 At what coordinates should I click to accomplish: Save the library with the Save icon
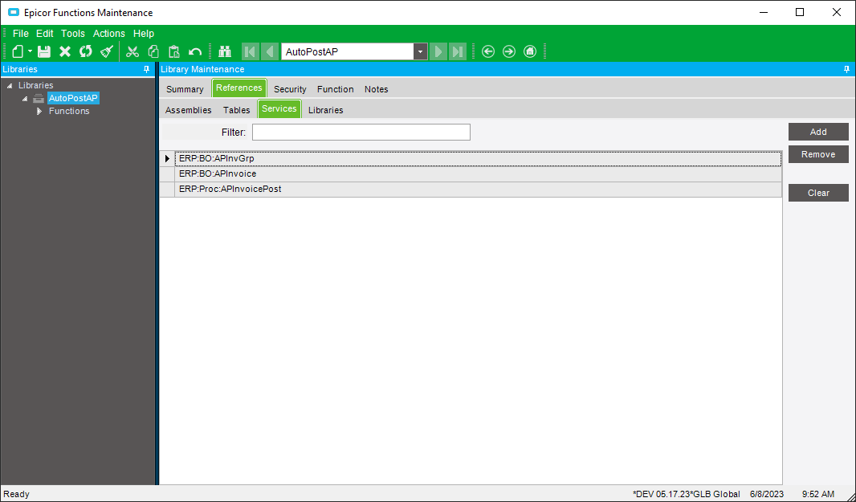click(44, 51)
